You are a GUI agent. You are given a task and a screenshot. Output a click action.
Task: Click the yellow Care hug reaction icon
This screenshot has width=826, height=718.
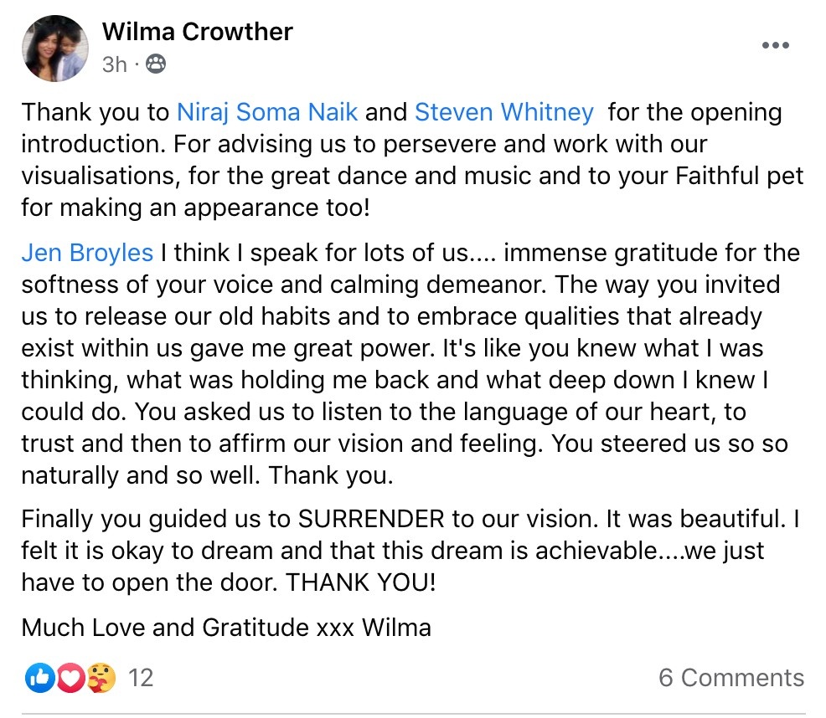(x=101, y=677)
